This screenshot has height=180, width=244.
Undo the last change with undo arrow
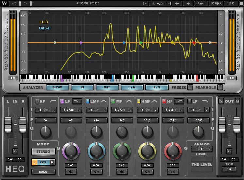[14, 3]
